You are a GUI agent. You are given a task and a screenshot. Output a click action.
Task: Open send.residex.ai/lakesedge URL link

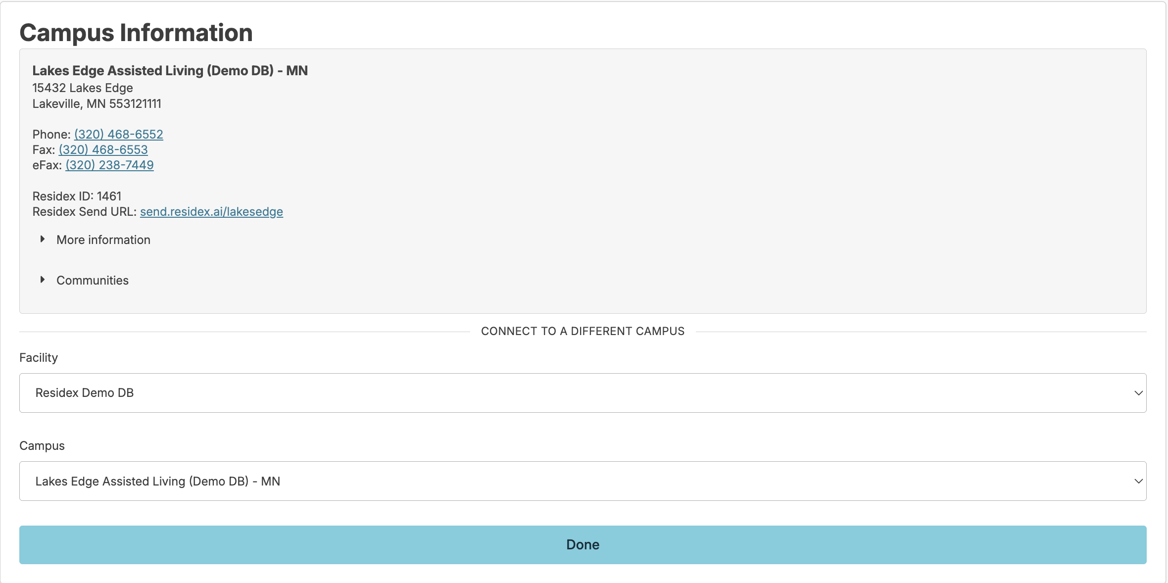[x=211, y=212]
